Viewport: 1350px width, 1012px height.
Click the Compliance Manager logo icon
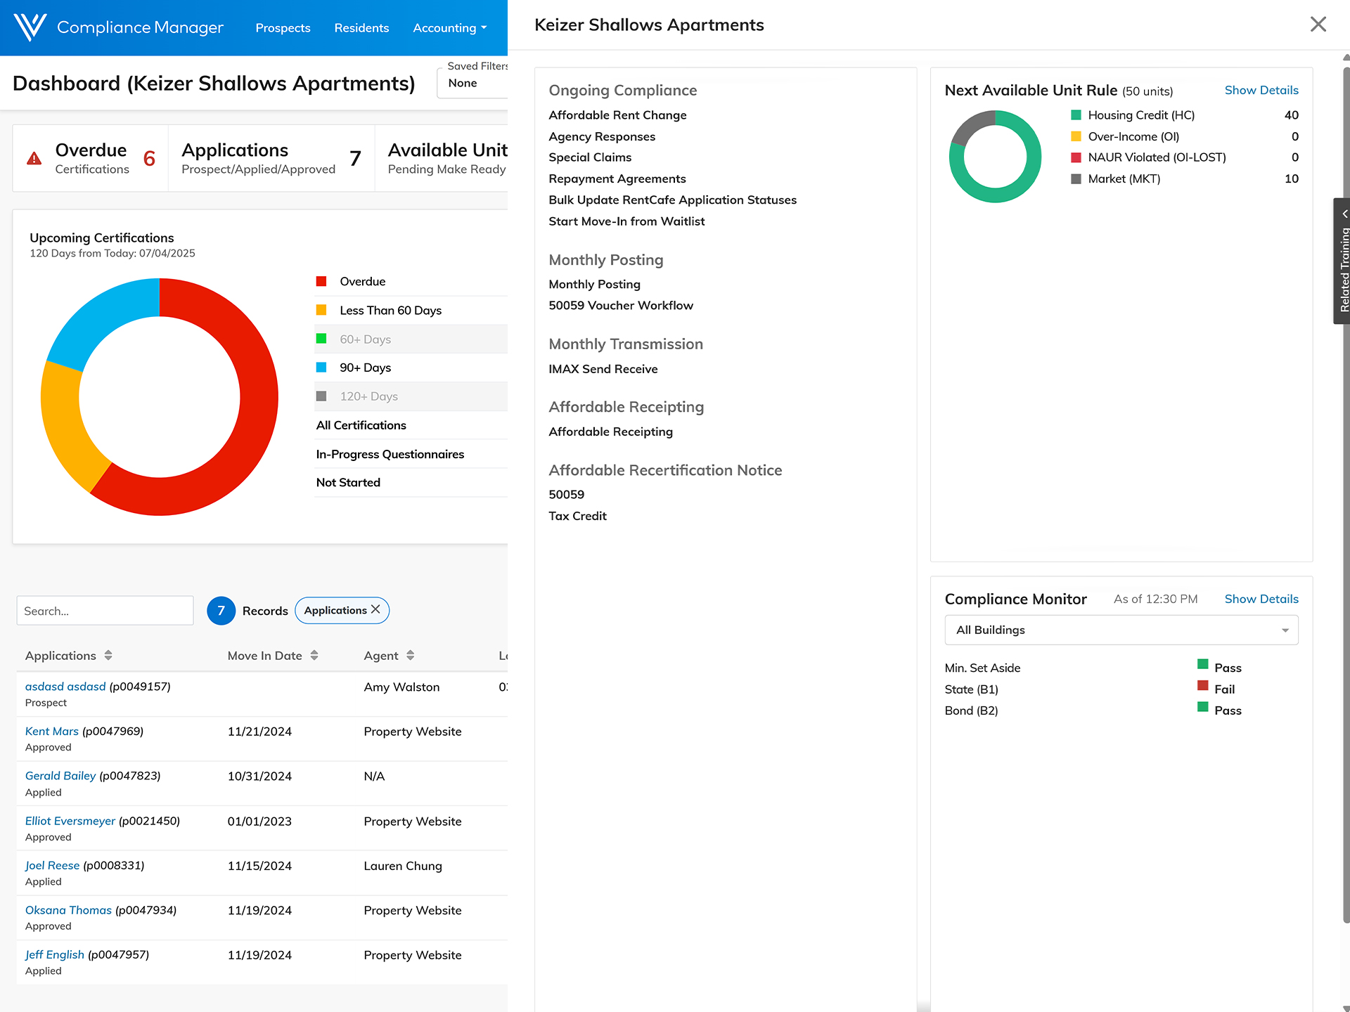tap(30, 27)
